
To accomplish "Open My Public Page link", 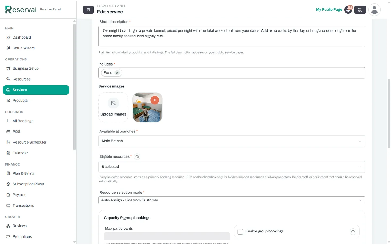I will pyautogui.click(x=329, y=9).
